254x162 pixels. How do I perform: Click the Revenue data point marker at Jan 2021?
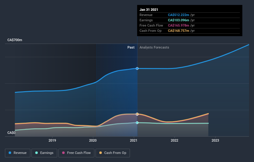[137, 68]
